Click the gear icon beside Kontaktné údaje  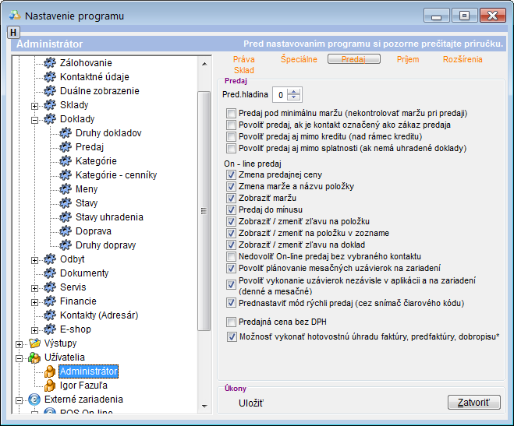tap(50, 77)
